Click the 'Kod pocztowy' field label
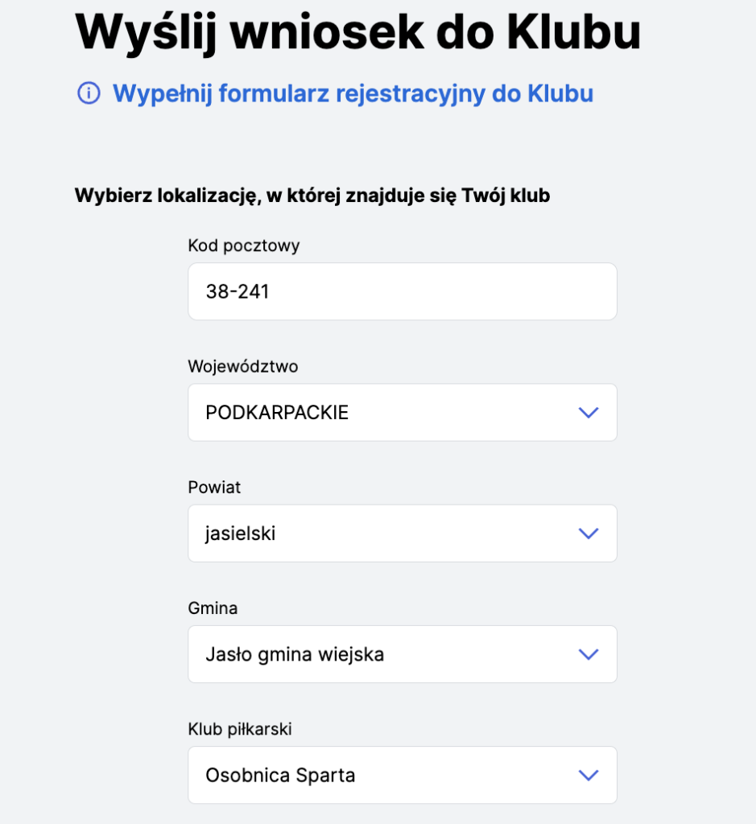The height and width of the screenshot is (824, 756). 242,246
